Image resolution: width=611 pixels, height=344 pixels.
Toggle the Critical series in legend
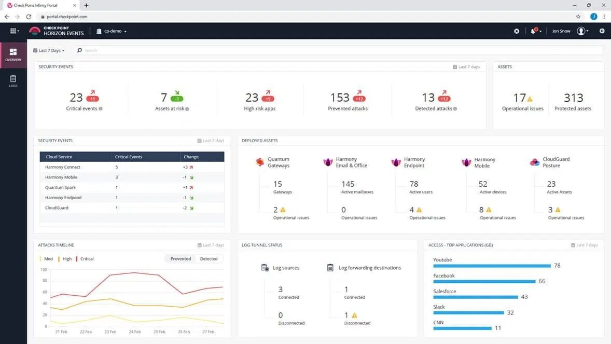click(85, 259)
